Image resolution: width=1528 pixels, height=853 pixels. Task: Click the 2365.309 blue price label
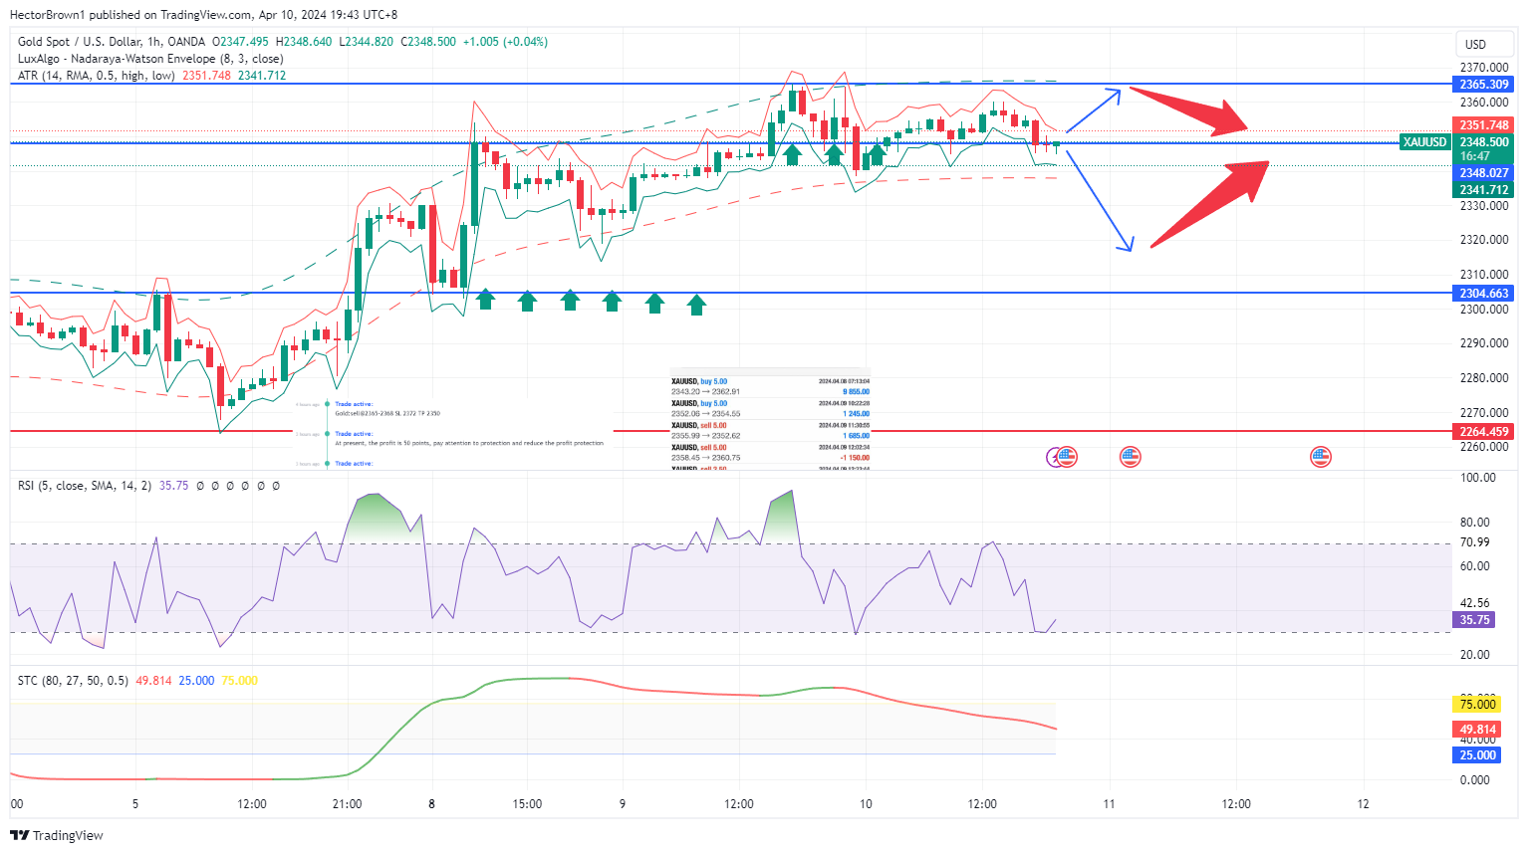pyautogui.click(x=1484, y=85)
